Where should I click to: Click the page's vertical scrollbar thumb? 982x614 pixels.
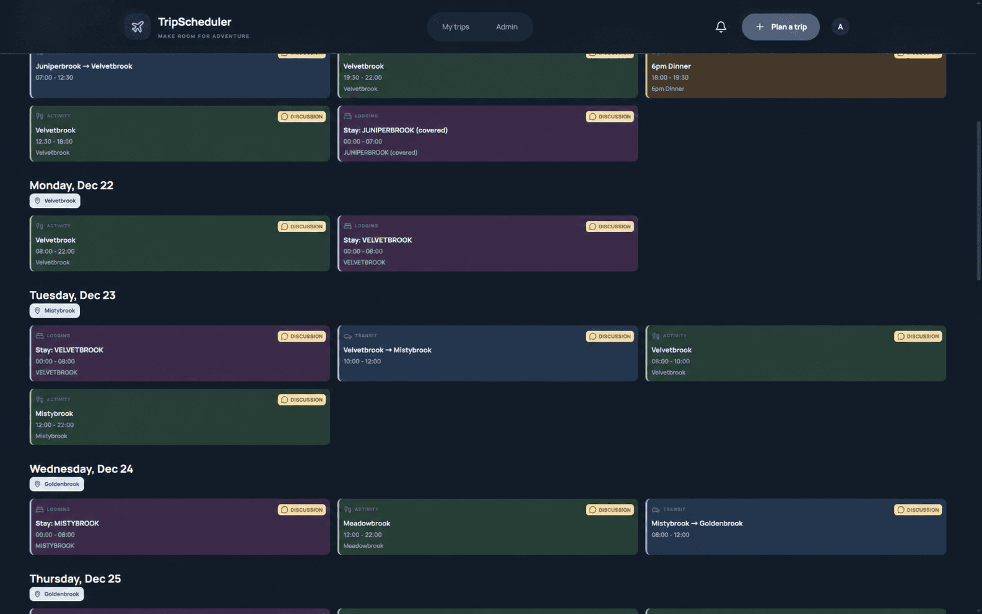click(978, 200)
